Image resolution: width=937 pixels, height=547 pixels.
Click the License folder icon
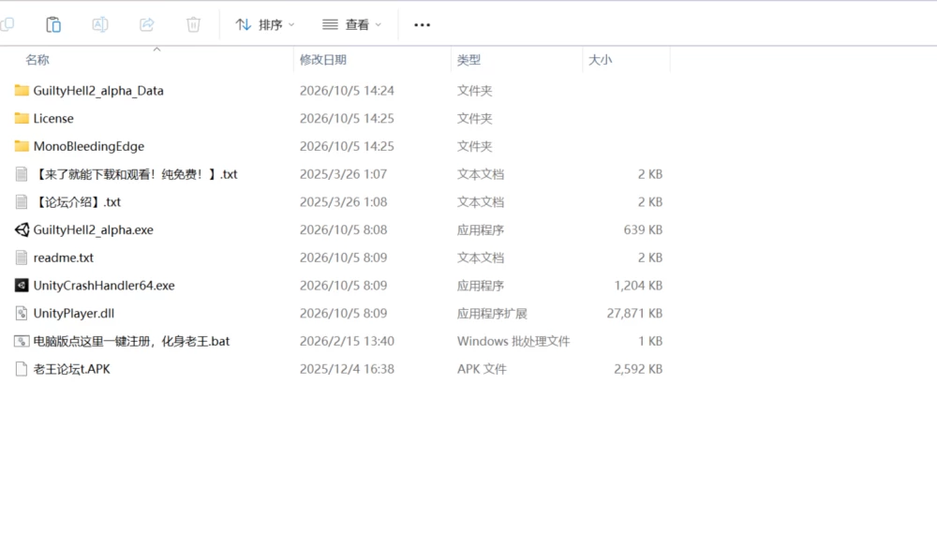point(22,118)
